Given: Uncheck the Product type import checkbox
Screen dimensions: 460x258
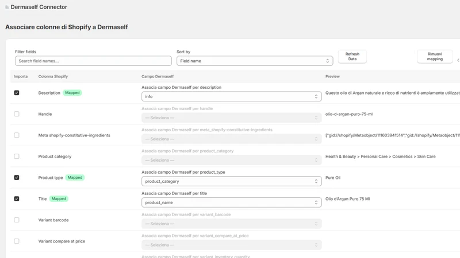Looking at the screenshot, I should point(17,178).
